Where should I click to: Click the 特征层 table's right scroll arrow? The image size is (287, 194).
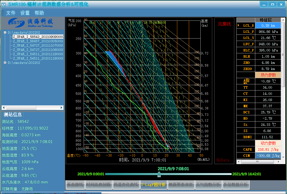pyautogui.click(x=279, y=162)
